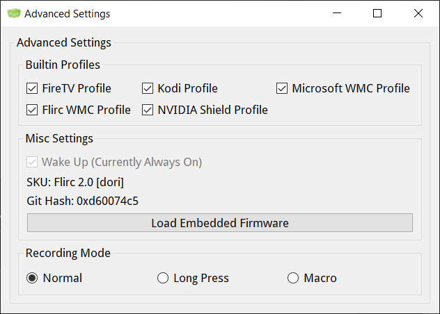
Task: Switch recording mode to Macro
Action: tap(293, 278)
